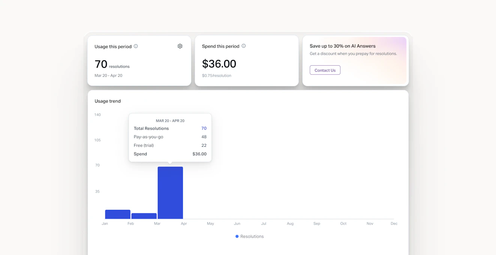This screenshot has width=496, height=255.
Task: Click the Free (trial) row in tooltip
Action: click(170, 145)
